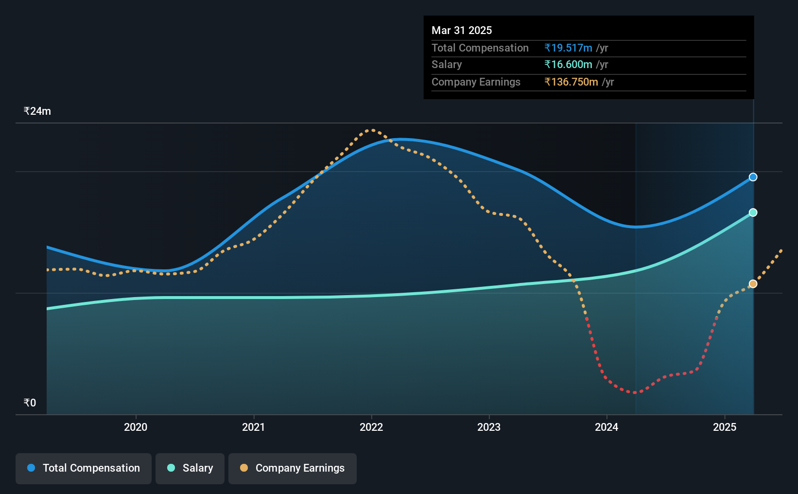This screenshot has width=798, height=494.
Task: Click the ₹136.750m company earnings value
Action: point(571,82)
